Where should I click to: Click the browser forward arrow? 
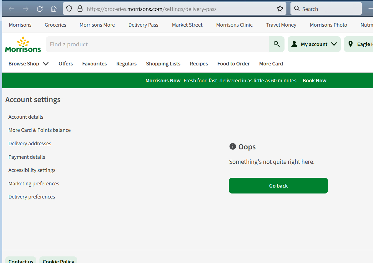[x=26, y=9]
